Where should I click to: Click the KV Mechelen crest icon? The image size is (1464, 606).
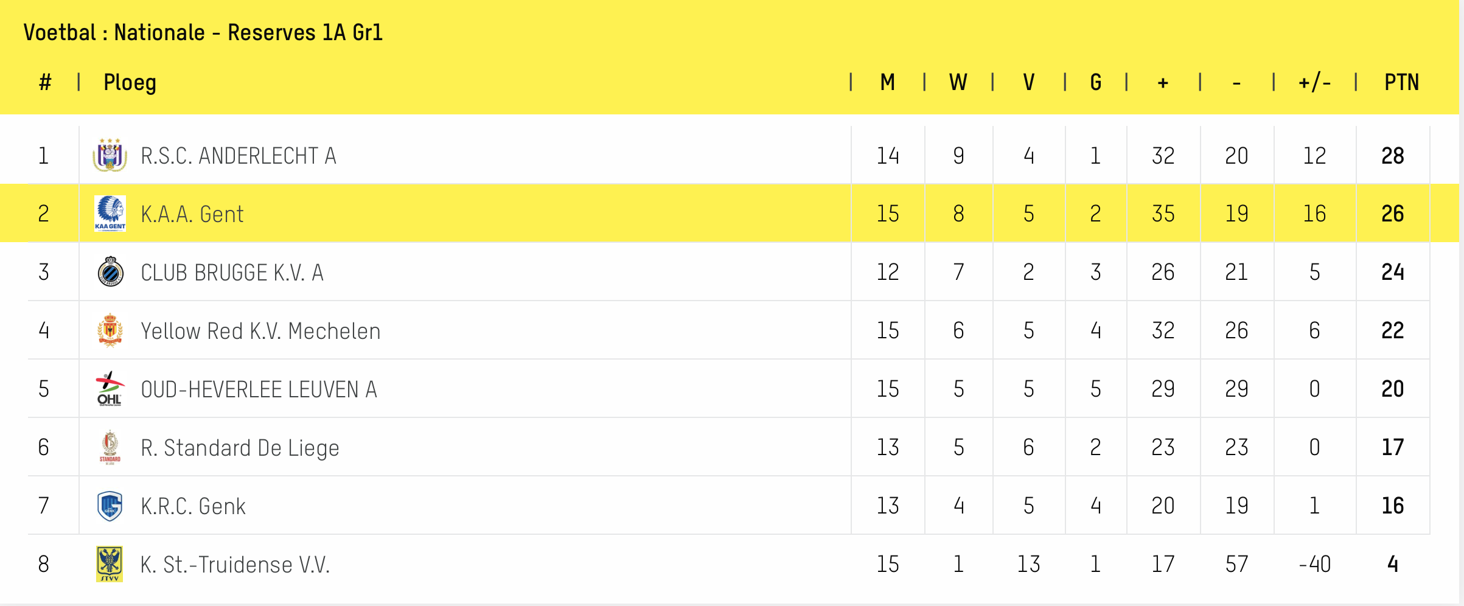coord(110,330)
